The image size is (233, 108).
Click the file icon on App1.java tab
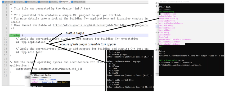coord(3,2)
